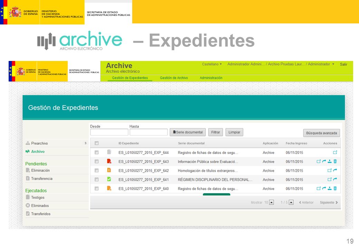Switch to Gestión de Archivo tab
This screenshot has height=248, width=359.
(x=174, y=78)
